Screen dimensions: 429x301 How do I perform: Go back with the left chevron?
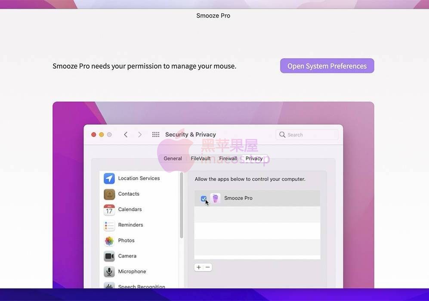tap(126, 135)
